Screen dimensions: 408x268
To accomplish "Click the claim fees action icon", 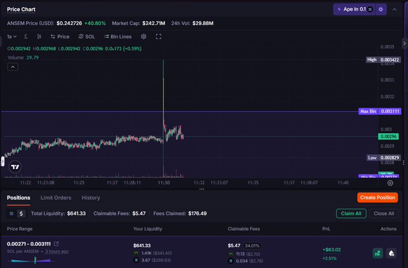I will pos(377,253).
